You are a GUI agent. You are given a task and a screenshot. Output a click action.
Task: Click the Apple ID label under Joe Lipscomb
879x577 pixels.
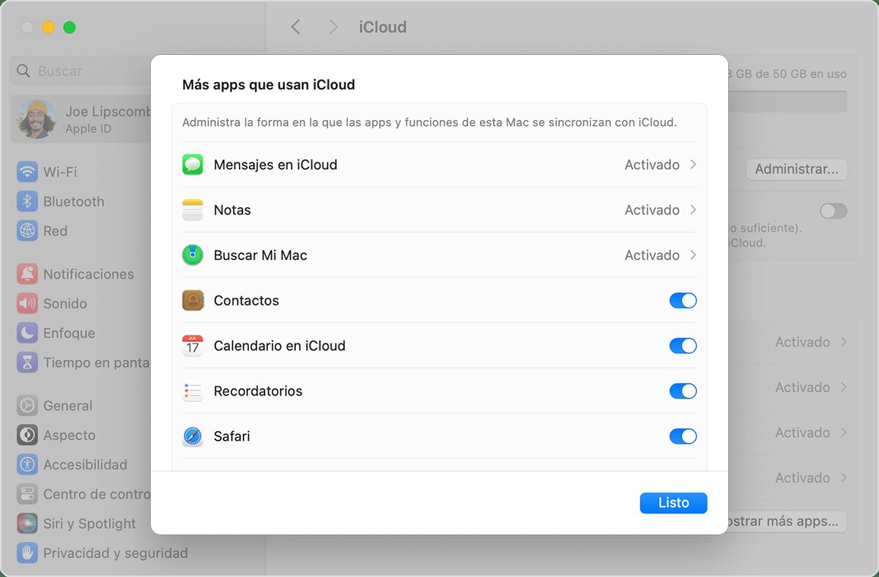click(x=89, y=129)
